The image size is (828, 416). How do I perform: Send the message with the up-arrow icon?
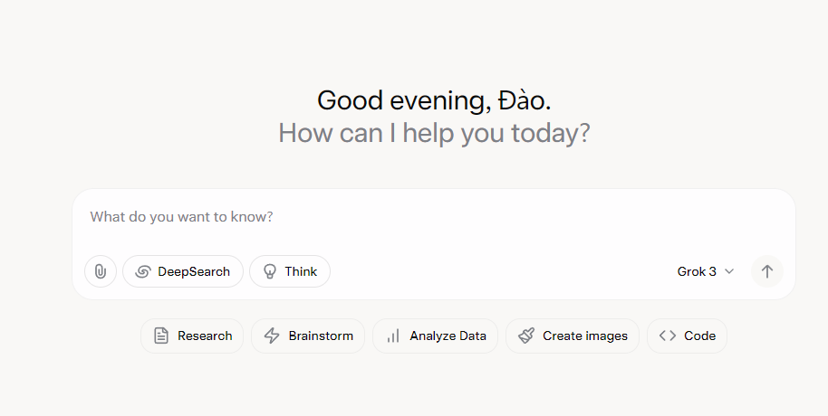coord(766,271)
